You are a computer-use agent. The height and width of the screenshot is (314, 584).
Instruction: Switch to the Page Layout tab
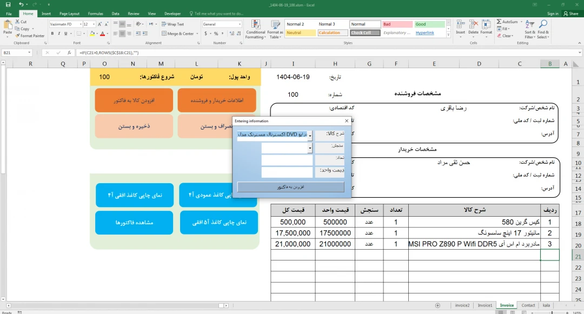69,14
